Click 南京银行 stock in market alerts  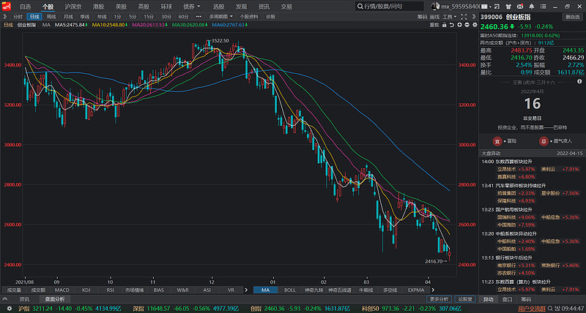[505, 265]
